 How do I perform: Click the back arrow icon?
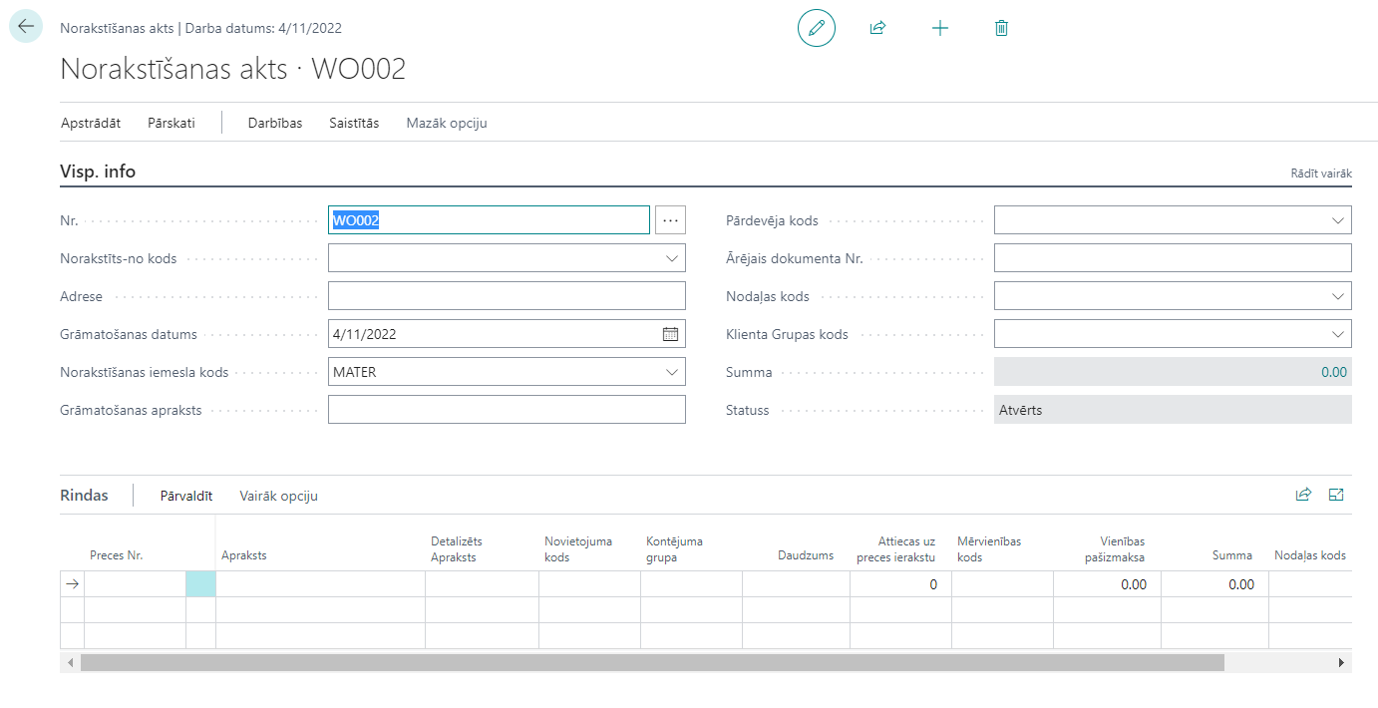click(x=26, y=27)
